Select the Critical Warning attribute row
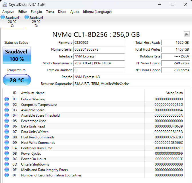Image resolution: width=192 pixels, height=183 pixels. tap(94, 99)
